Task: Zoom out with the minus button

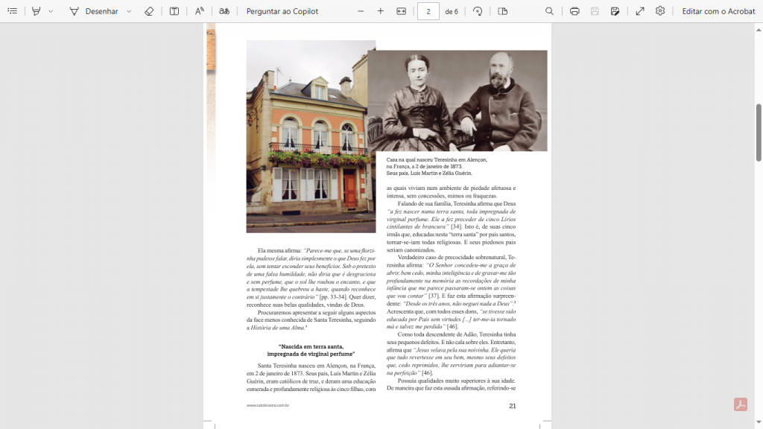Action: (x=361, y=11)
